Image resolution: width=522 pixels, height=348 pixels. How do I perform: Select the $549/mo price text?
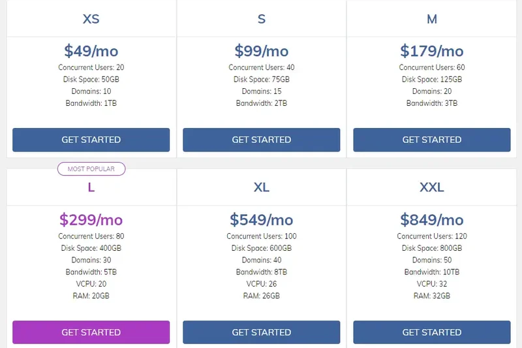(262, 220)
